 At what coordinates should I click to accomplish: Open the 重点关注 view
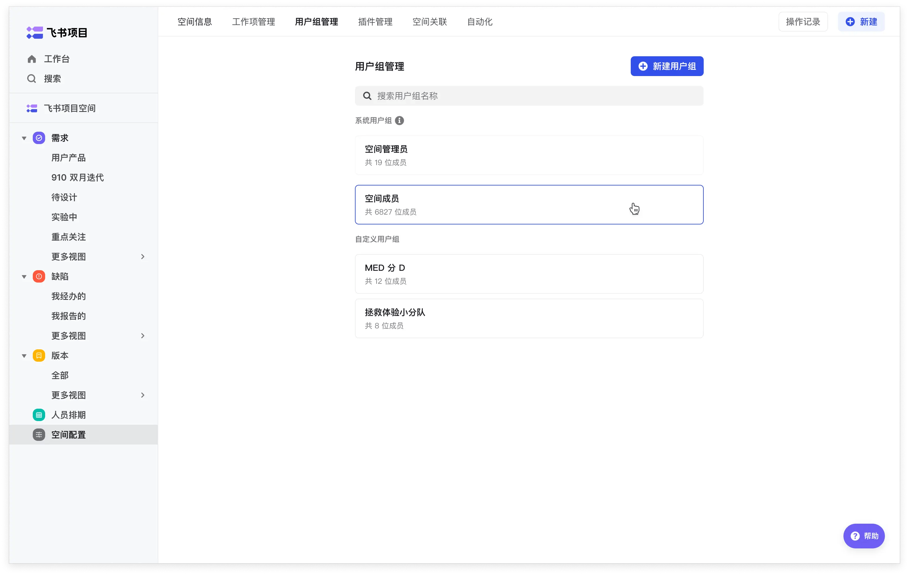pyautogui.click(x=69, y=237)
